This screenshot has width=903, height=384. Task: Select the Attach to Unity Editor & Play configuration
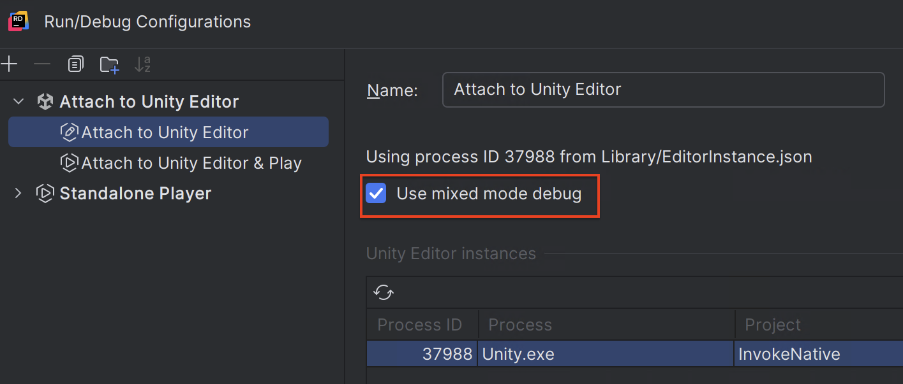[x=191, y=162]
